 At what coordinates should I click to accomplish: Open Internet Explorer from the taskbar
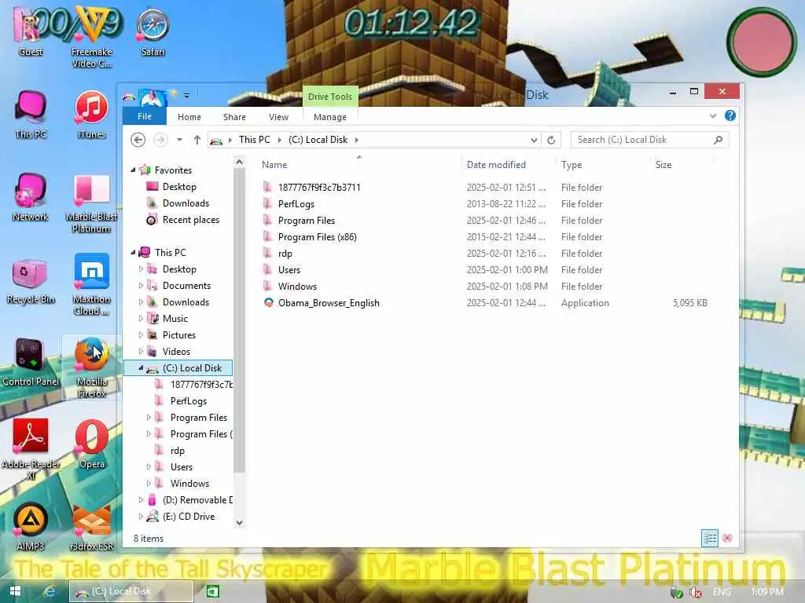[x=50, y=591]
